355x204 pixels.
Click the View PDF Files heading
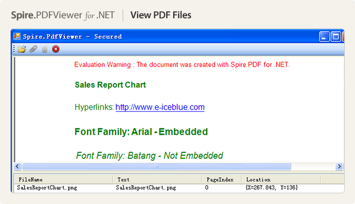click(x=161, y=16)
